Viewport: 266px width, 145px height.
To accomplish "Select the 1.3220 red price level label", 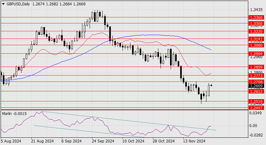I will click(256, 31).
